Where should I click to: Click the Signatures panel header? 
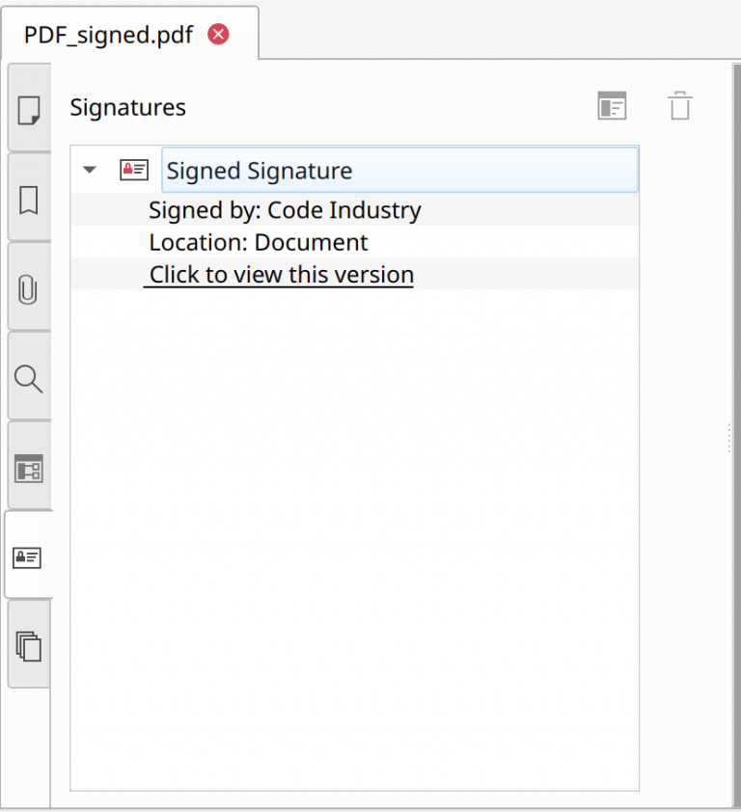coord(127,107)
